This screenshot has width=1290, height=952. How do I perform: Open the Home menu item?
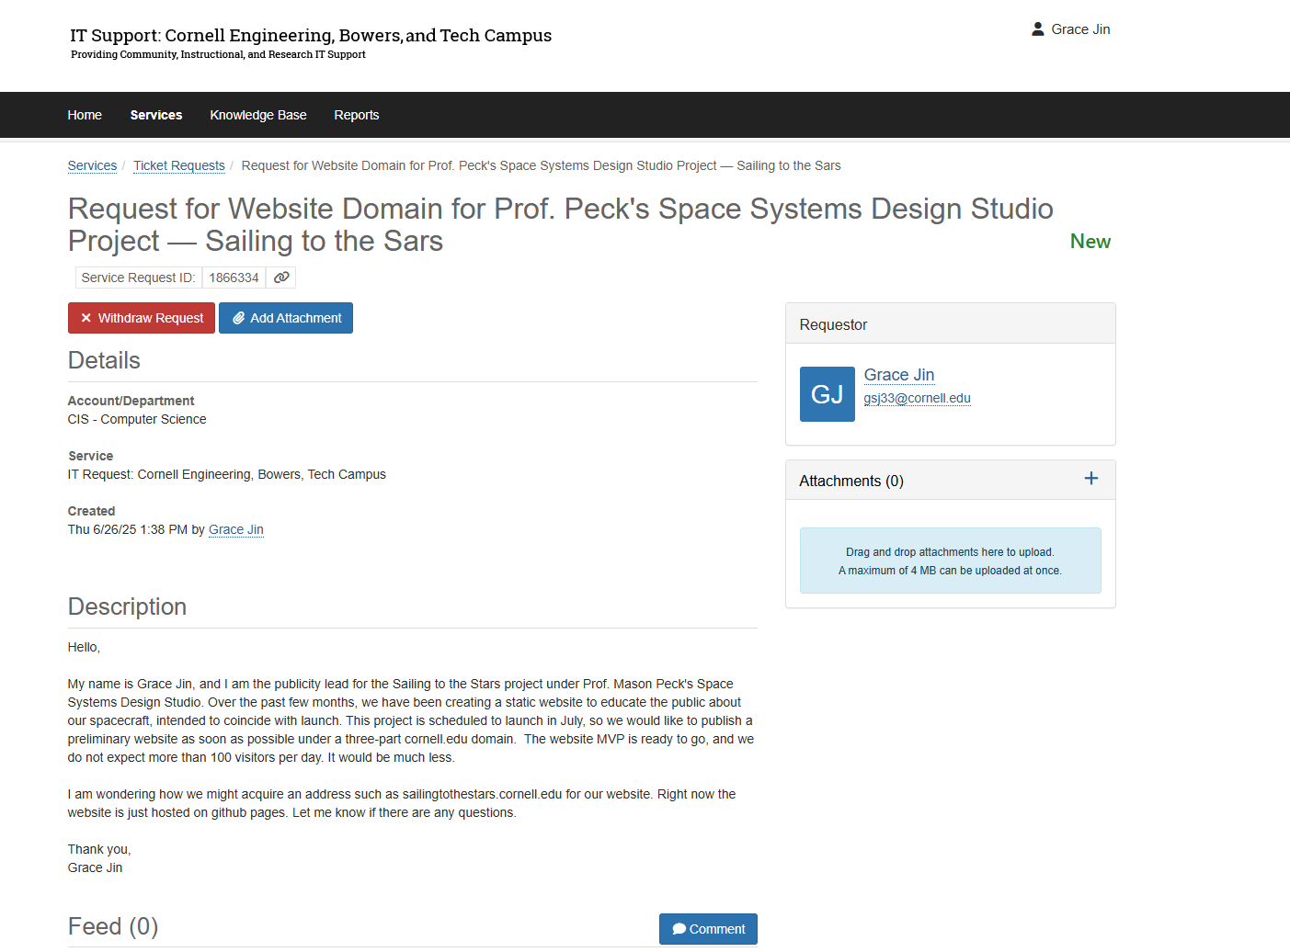[85, 115]
